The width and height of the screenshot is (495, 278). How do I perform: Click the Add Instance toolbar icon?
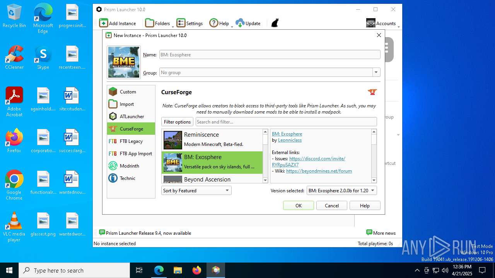point(104,23)
